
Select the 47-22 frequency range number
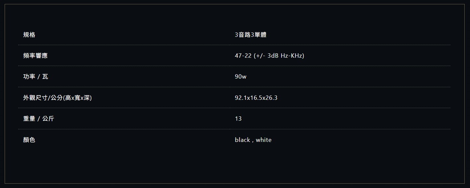(243, 56)
